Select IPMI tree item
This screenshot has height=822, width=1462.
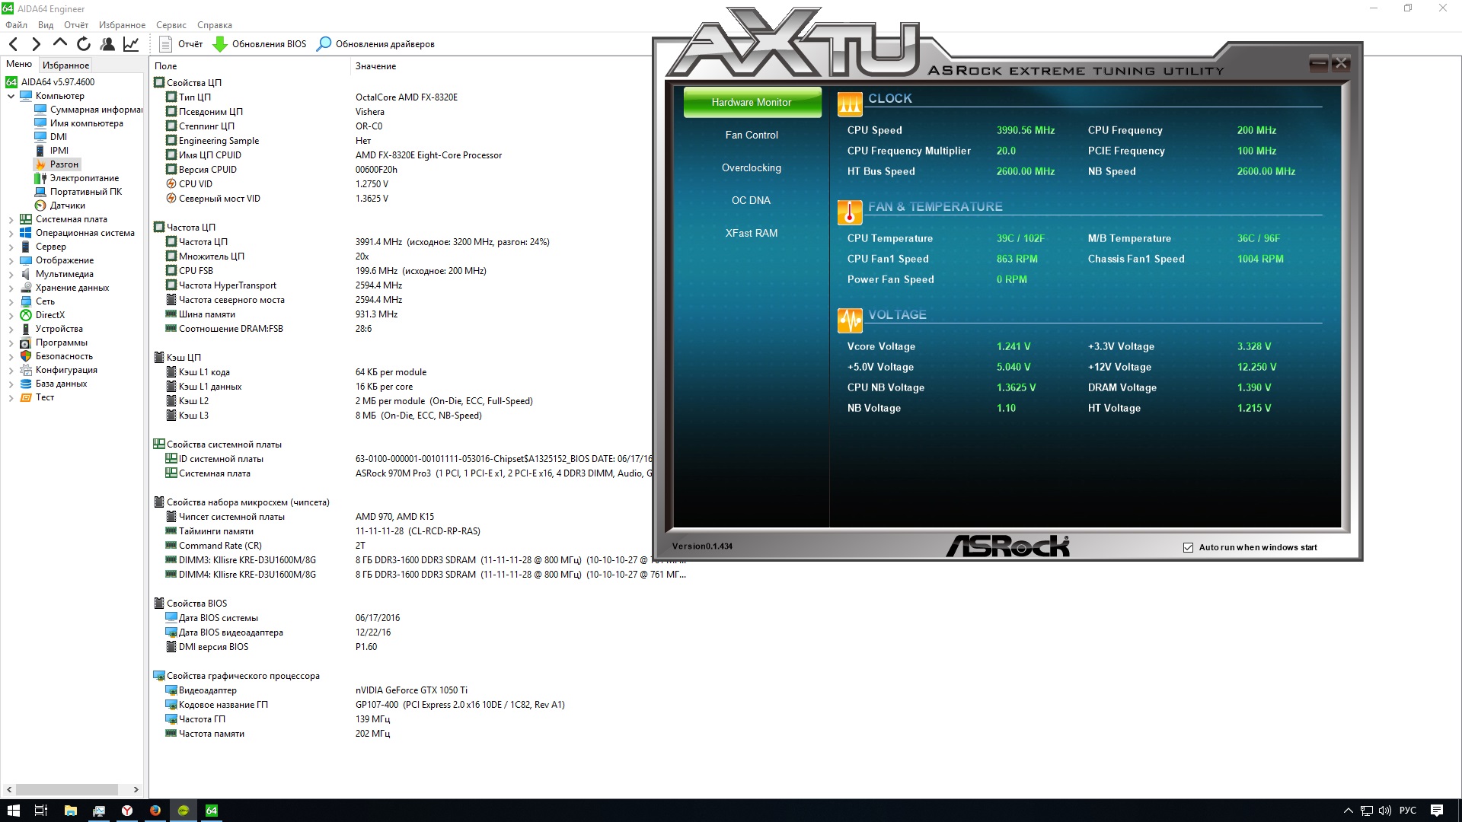pos(52,151)
